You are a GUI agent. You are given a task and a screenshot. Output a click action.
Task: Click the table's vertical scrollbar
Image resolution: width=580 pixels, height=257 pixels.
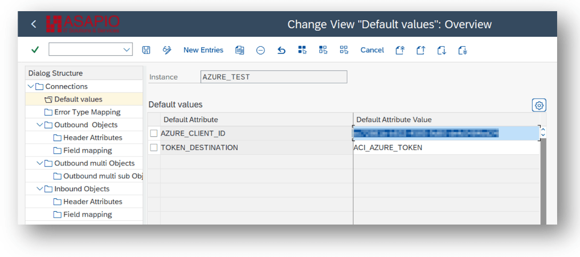tap(543, 181)
